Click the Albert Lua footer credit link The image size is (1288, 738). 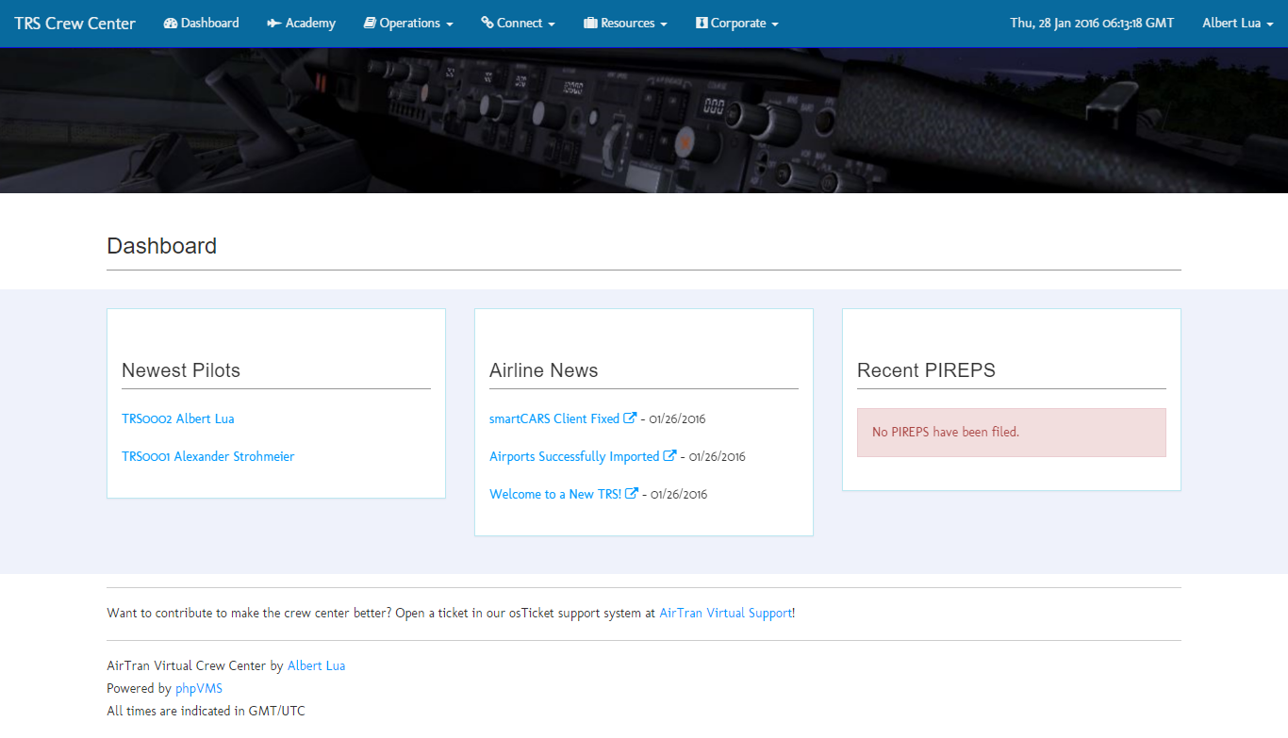[x=317, y=665]
